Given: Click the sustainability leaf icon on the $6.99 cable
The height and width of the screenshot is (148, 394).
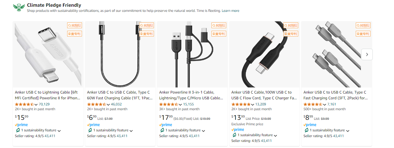Looking at the screenshot, I should [x=90, y=130].
